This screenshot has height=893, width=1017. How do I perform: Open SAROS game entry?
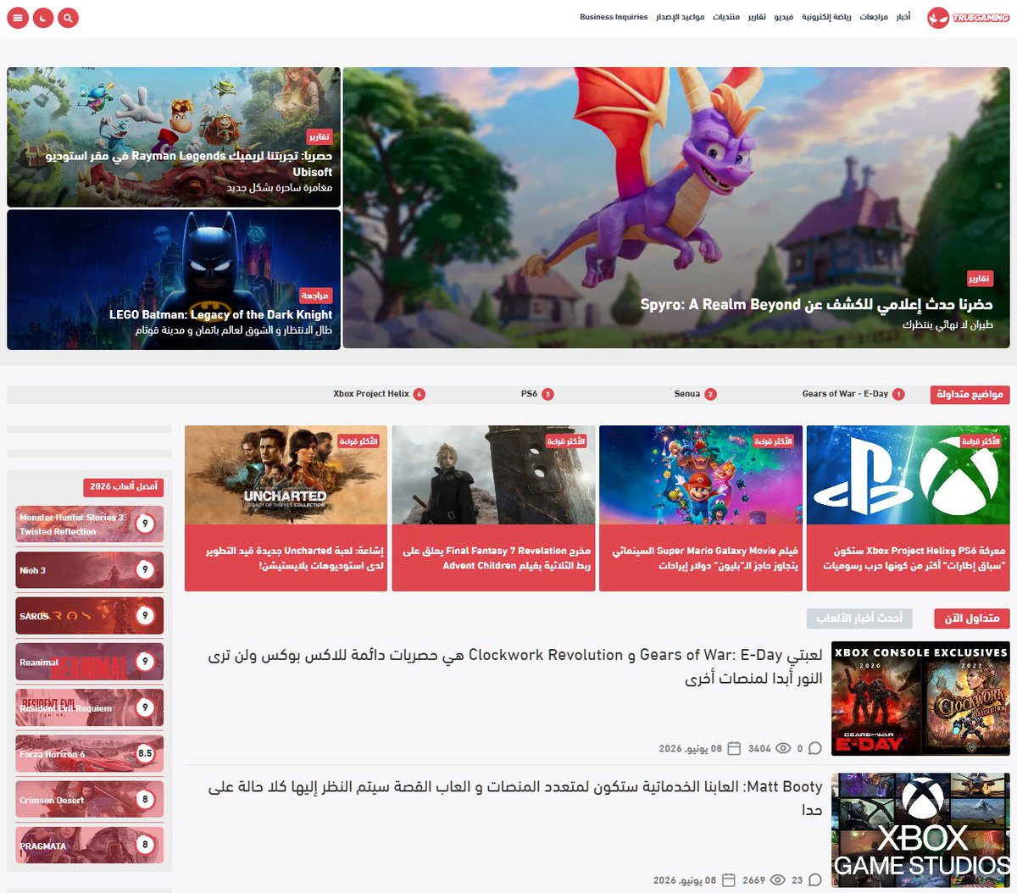[x=89, y=616]
